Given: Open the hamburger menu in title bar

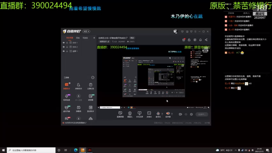Looking at the screenshot, I should point(195,32).
